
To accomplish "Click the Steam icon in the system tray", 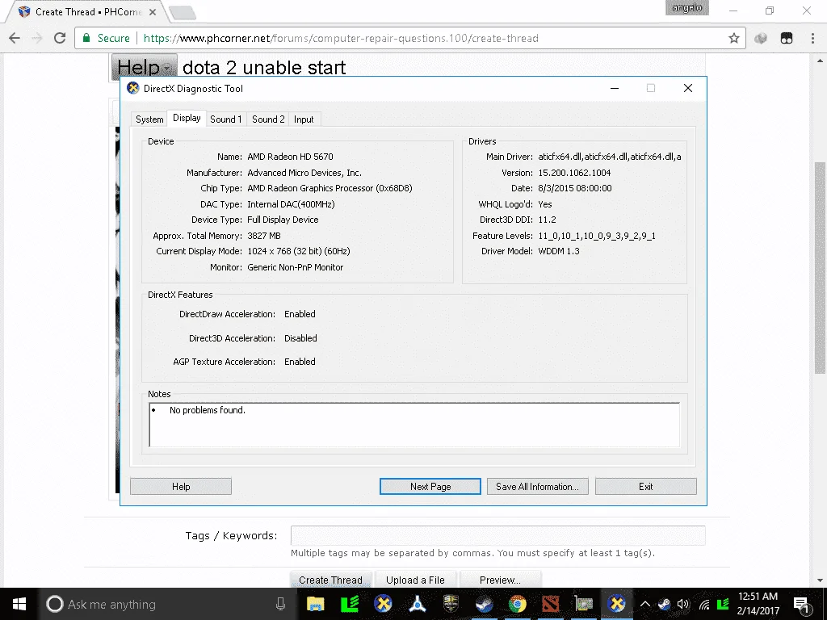I will (x=665, y=604).
